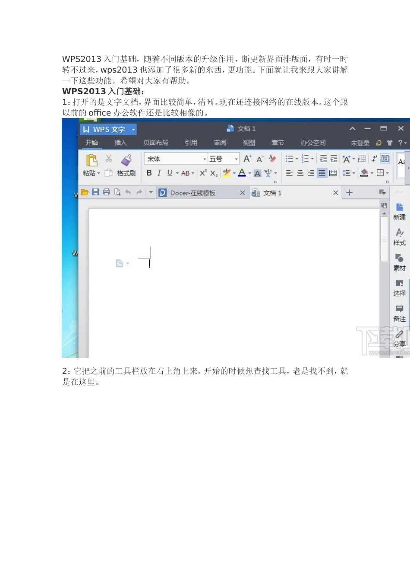
Task: Increase font size with the A+ icon
Action: (247, 159)
